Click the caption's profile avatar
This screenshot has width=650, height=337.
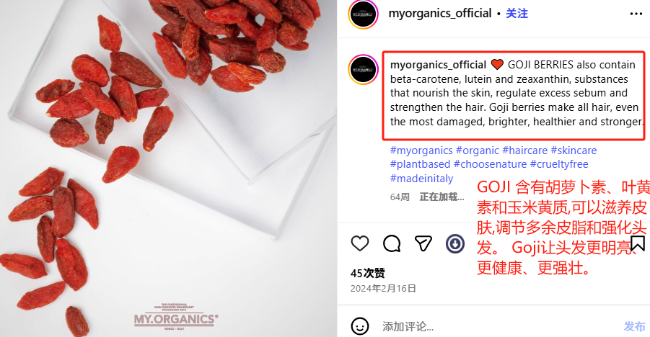click(x=363, y=70)
